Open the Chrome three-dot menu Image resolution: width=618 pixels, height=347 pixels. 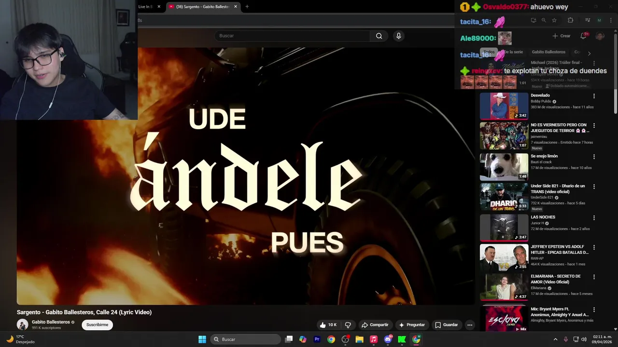click(611, 20)
